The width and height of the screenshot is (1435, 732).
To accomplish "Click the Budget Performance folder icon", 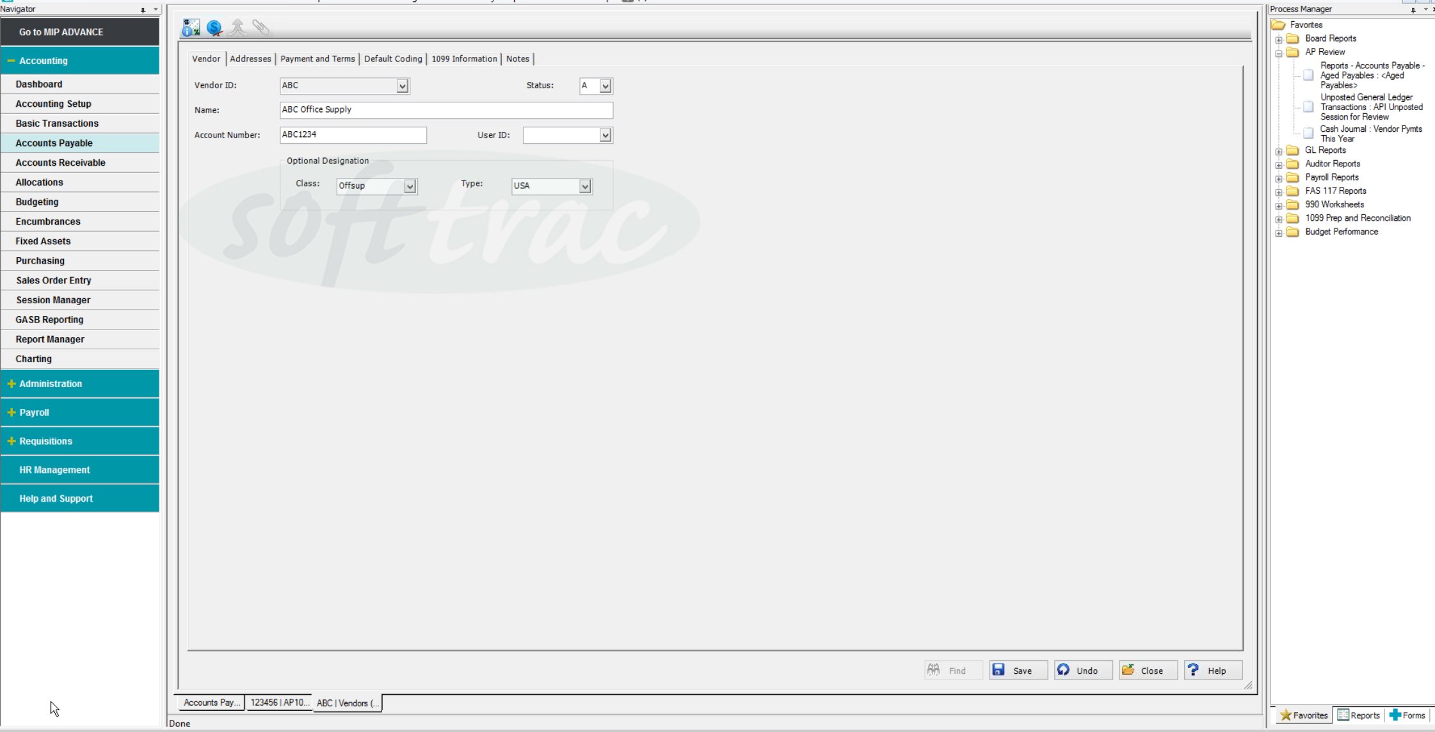I will click(1293, 232).
